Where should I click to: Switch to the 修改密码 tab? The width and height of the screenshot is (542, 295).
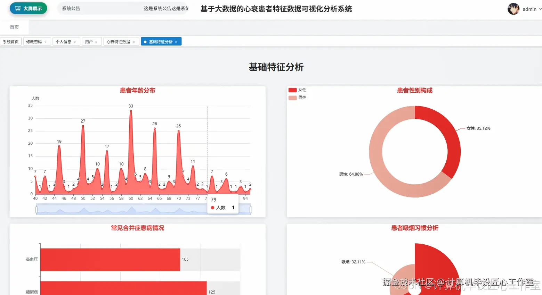coord(34,41)
